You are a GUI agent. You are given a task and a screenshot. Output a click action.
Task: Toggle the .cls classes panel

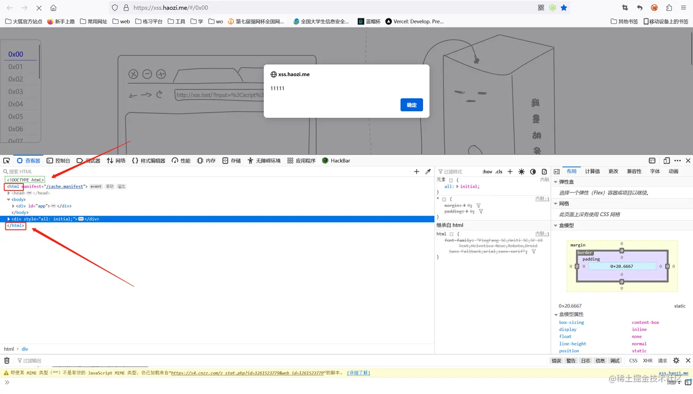pos(499,172)
